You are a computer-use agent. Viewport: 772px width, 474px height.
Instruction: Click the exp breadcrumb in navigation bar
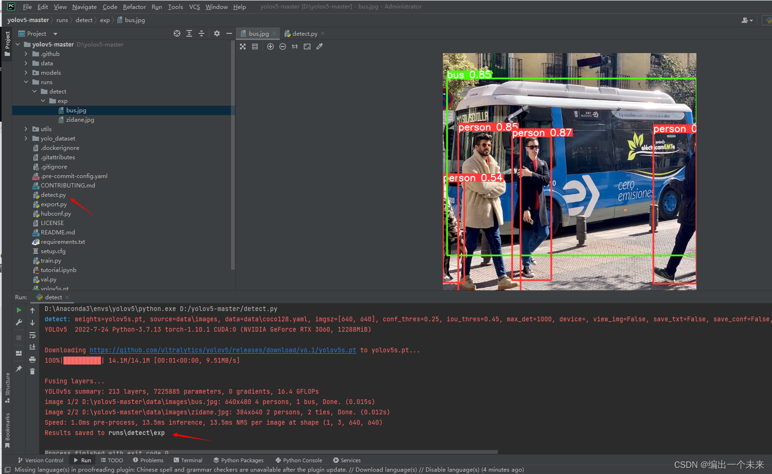(x=105, y=20)
